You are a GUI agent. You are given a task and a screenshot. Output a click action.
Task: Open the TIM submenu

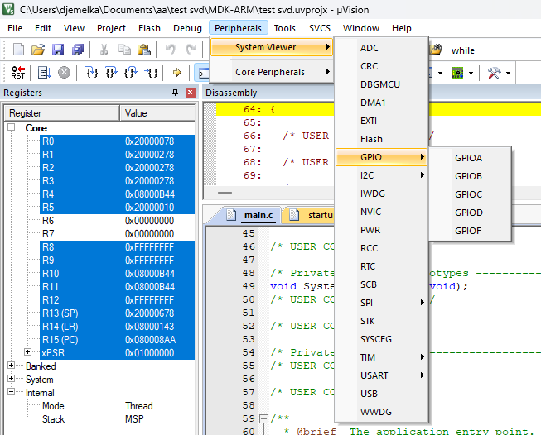[381, 357]
